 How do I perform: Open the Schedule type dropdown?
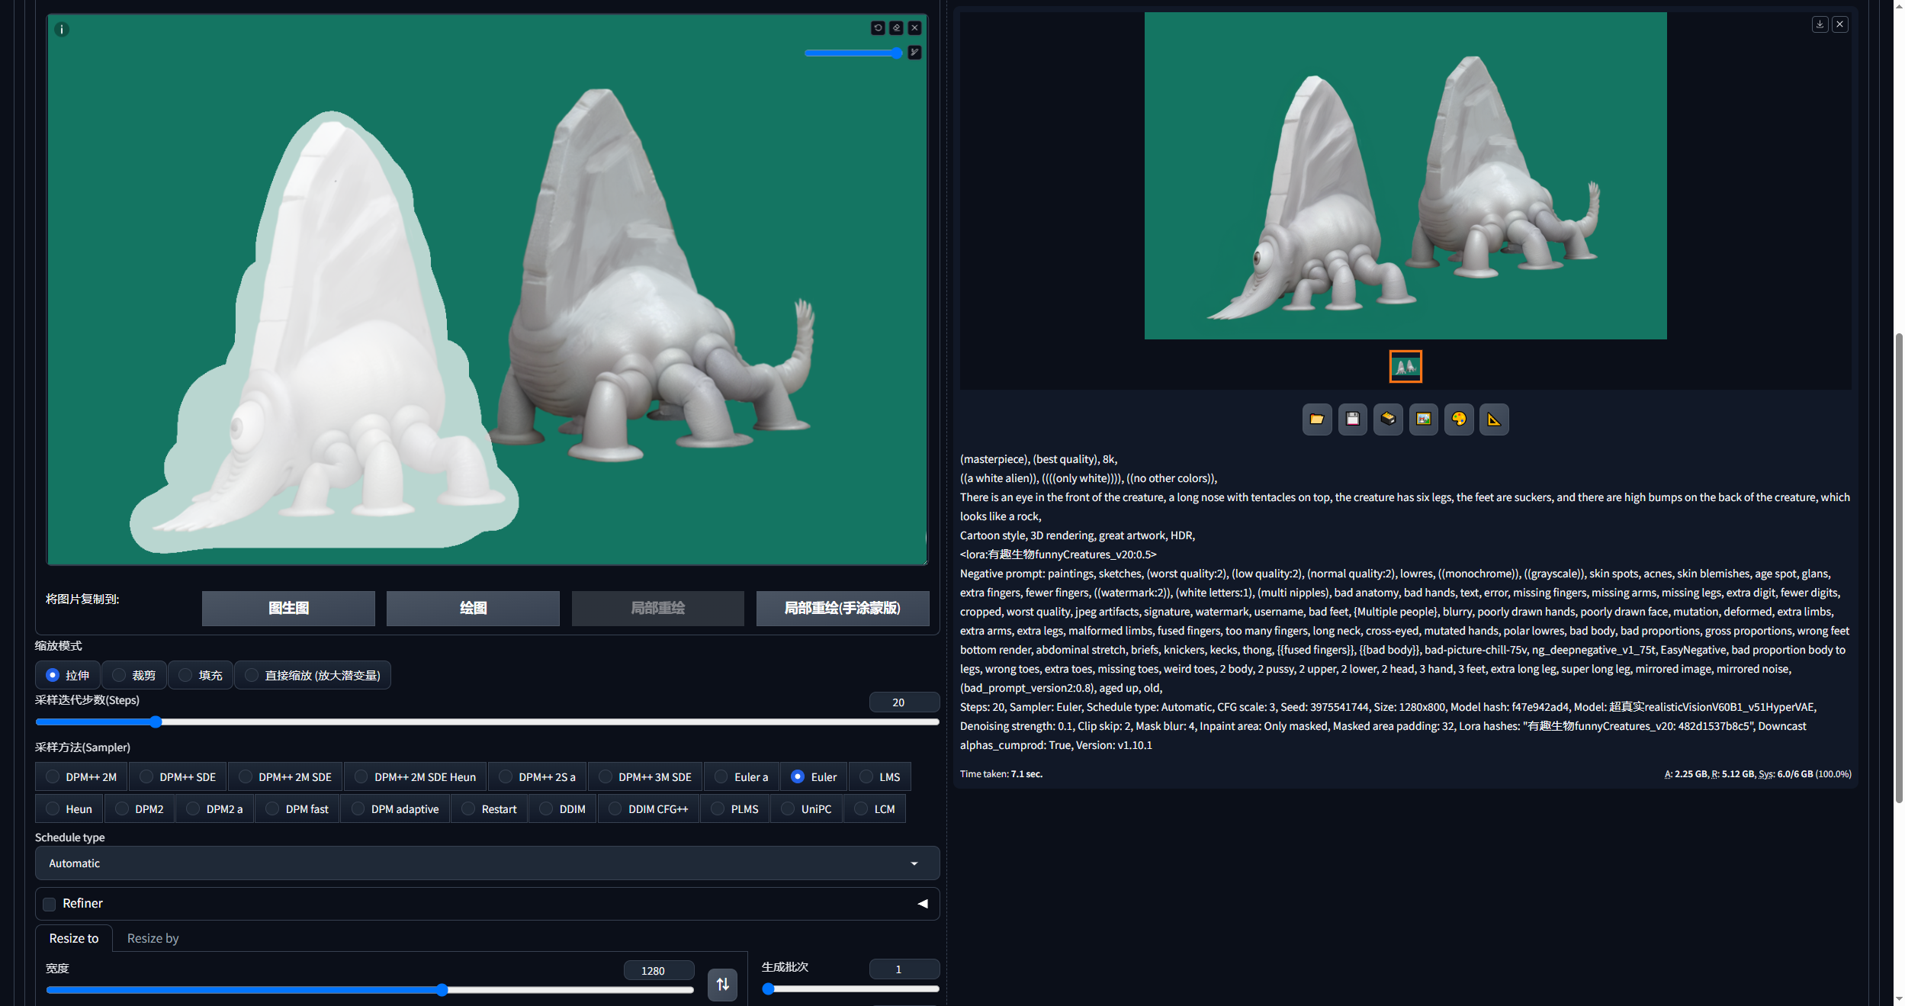click(x=487, y=863)
